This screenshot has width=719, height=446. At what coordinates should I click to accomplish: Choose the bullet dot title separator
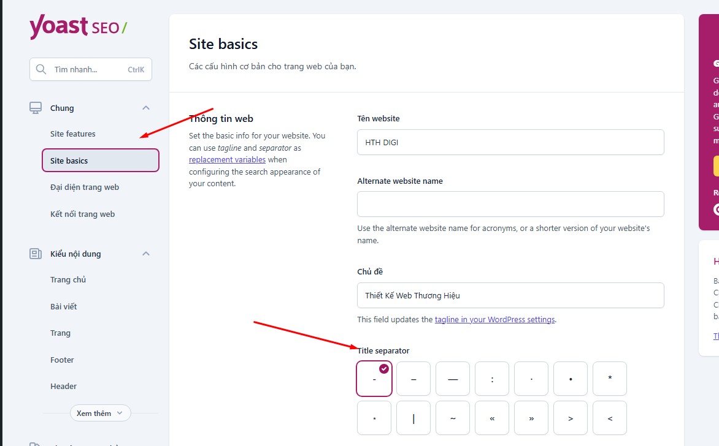[571, 379]
